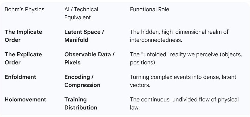Viewport: 250px width, 117px height.
Task: Click the word interconnectedness
Action: coord(156,40)
